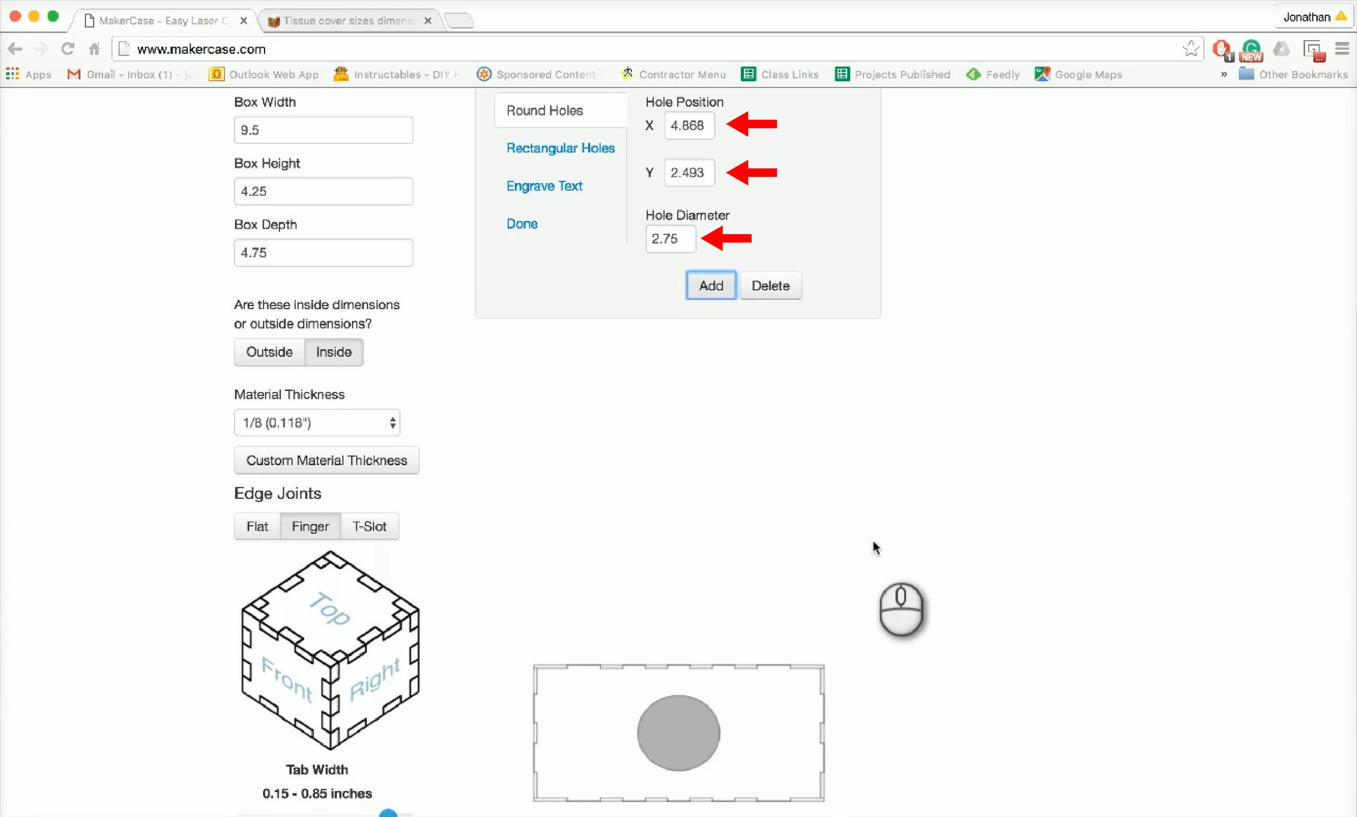This screenshot has height=817, width=1357.
Task: Click the Add hole button
Action: tap(711, 285)
